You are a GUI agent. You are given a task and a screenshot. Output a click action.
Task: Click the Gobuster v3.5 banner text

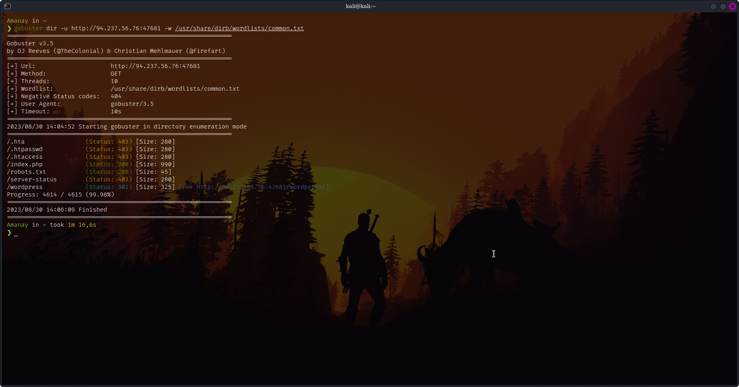(30, 43)
